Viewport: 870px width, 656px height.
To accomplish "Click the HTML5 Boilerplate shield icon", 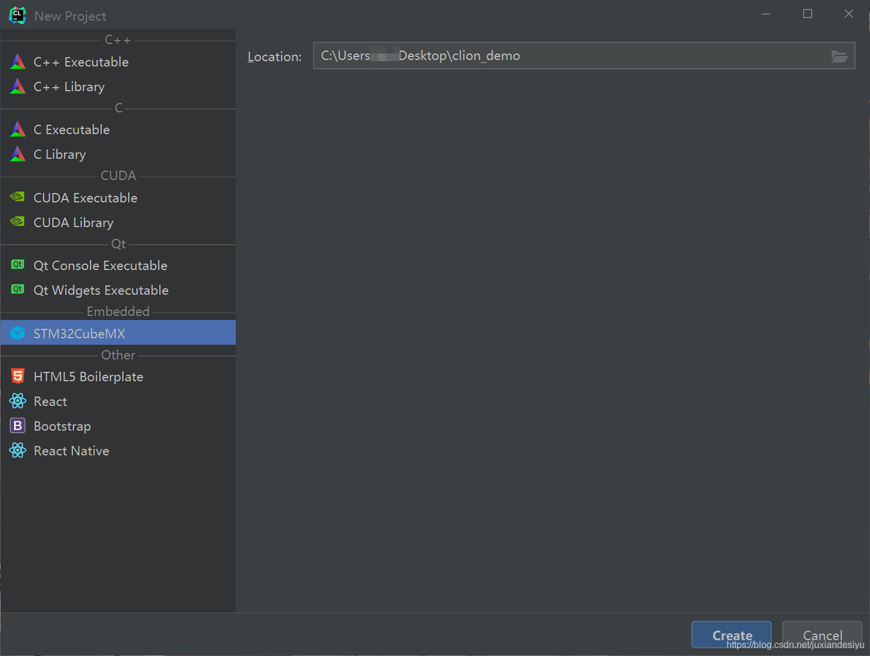I will 18,376.
